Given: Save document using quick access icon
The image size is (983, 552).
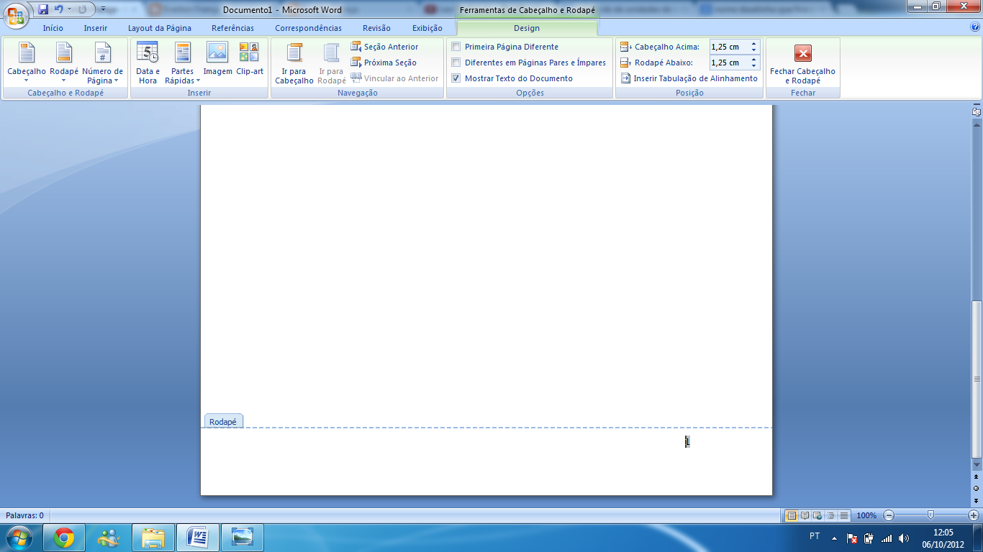Looking at the screenshot, I should click(x=43, y=9).
